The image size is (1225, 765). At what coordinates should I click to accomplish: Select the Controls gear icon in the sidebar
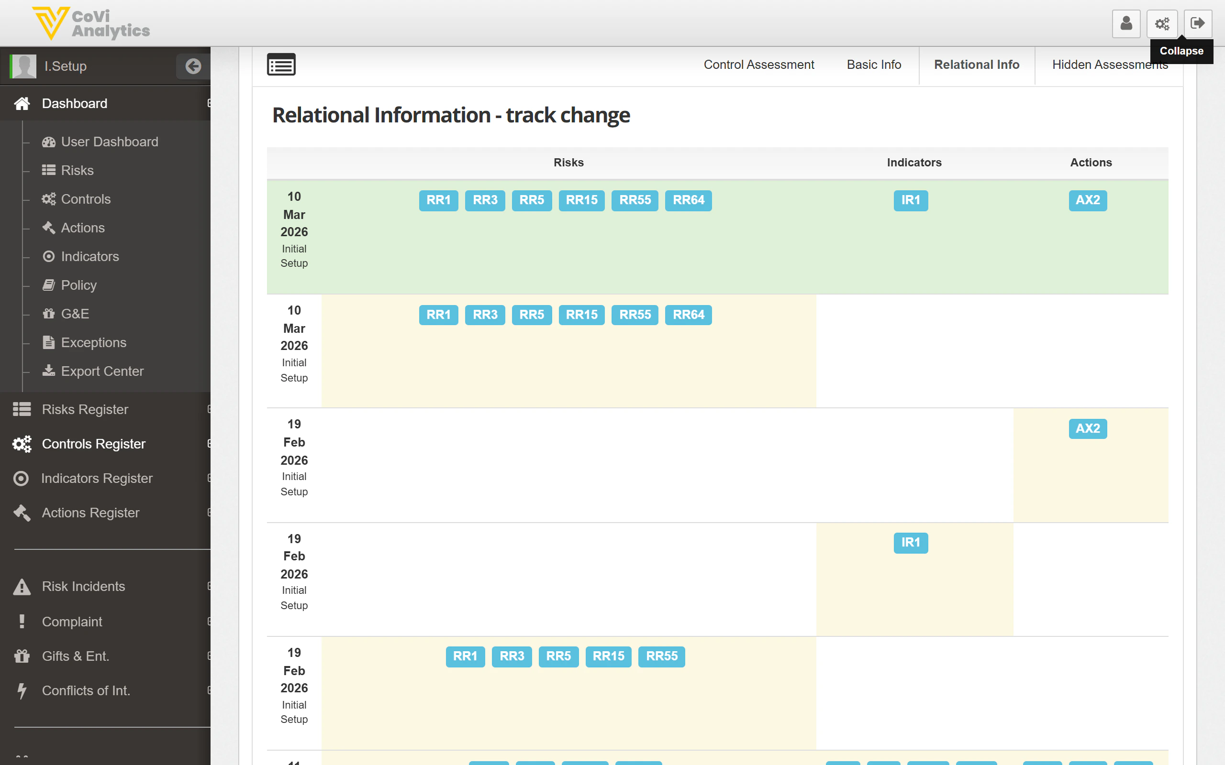(x=49, y=199)
